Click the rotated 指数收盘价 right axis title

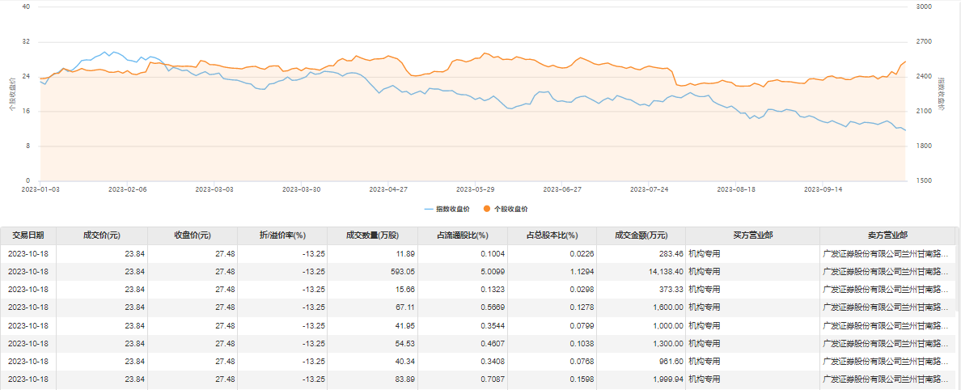(941, 94)
